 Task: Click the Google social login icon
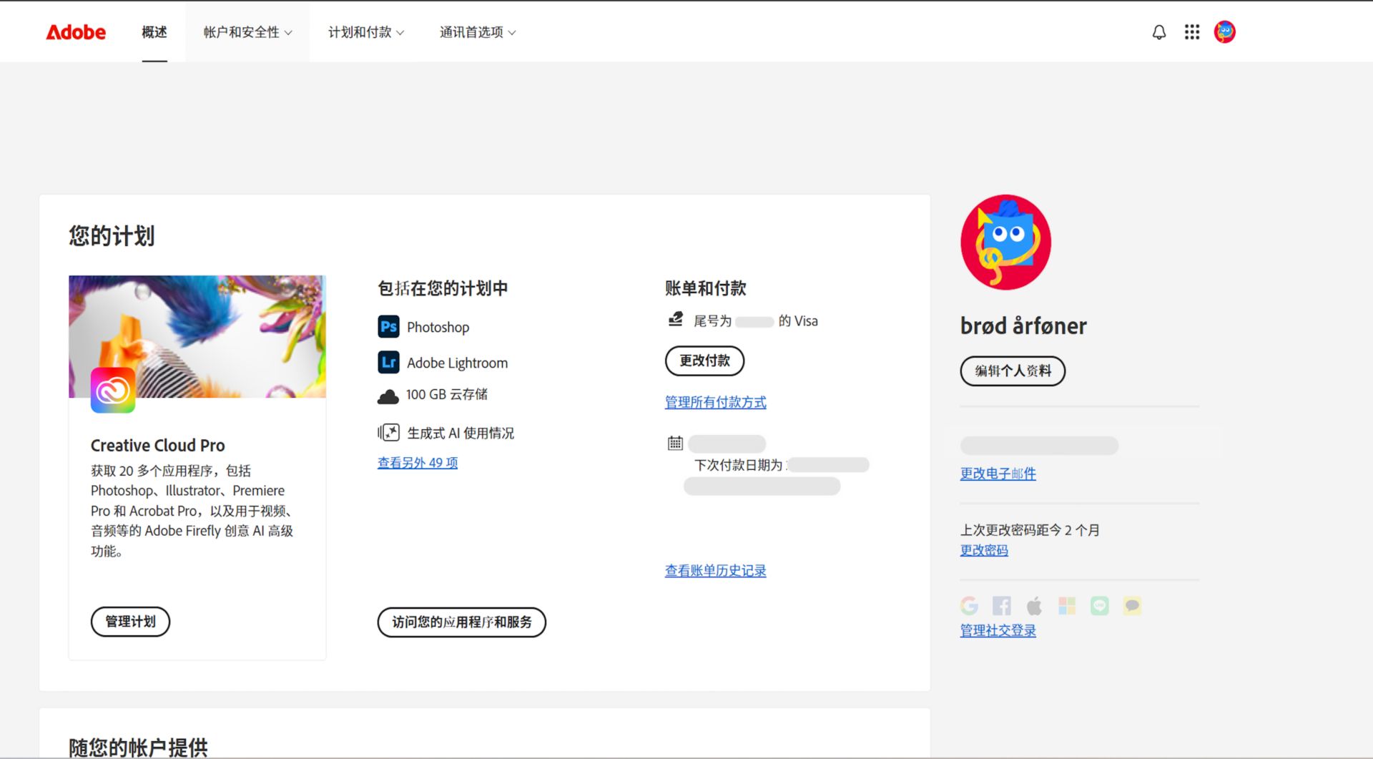969,605
